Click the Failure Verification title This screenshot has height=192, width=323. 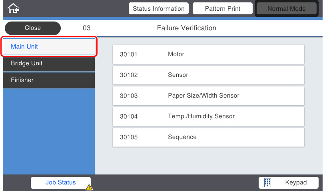[x=187, y=28]
